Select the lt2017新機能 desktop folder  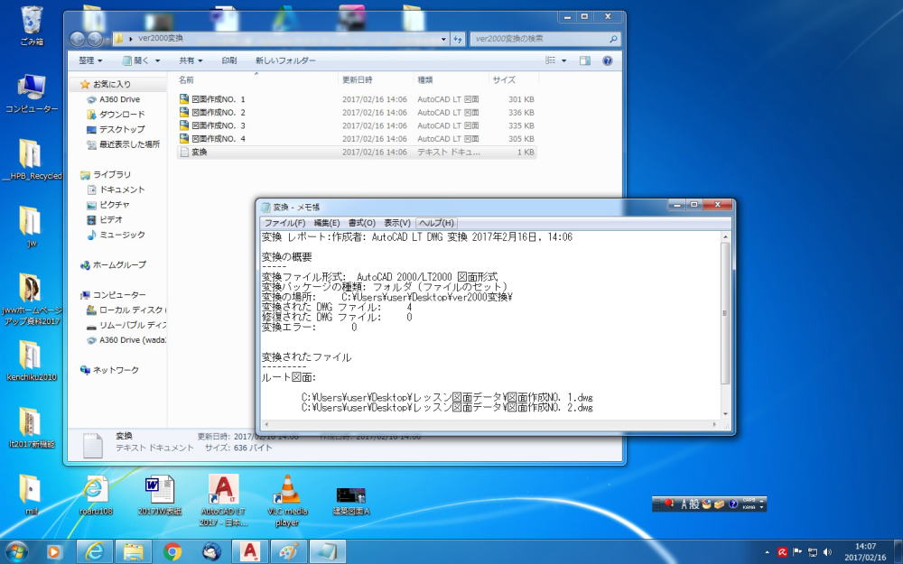click(x=32, y=428)
